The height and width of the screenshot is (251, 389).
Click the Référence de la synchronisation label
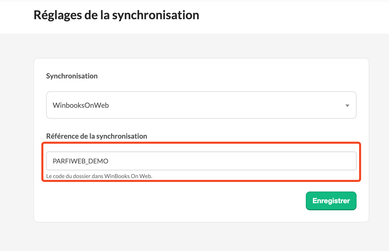click(x=97, y=136)
